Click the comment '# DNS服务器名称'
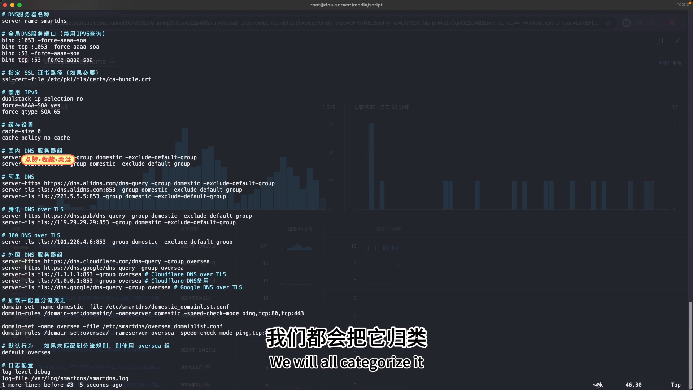 pyautogui.click(x=26, y=14)
